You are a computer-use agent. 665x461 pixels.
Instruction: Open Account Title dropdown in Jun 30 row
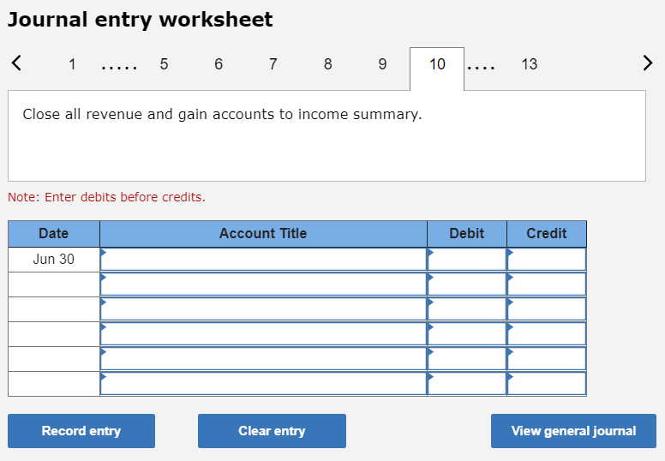click(263, 259)
